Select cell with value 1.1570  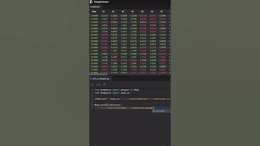153,54
